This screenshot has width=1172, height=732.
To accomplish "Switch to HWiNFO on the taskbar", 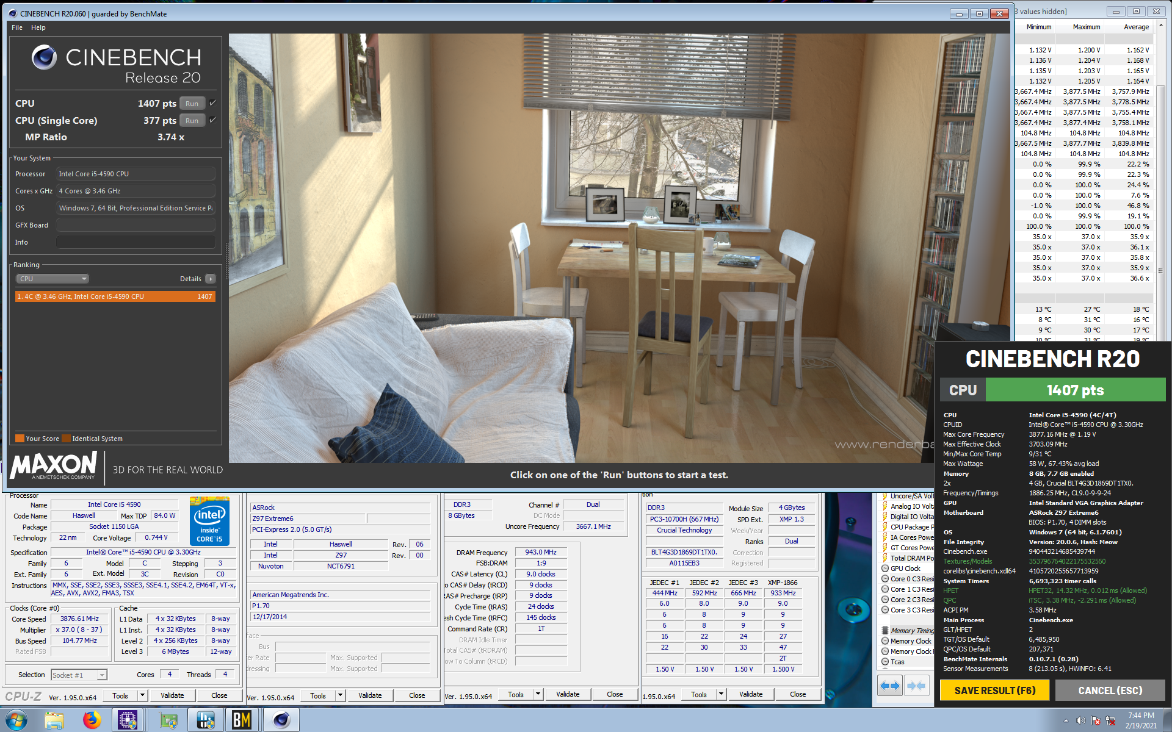I will (206, 720).
